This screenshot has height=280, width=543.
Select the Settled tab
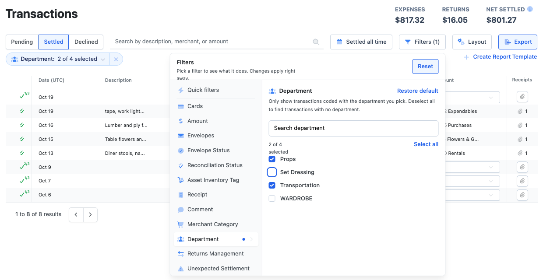pyautogui.click(x=54, y=42)
